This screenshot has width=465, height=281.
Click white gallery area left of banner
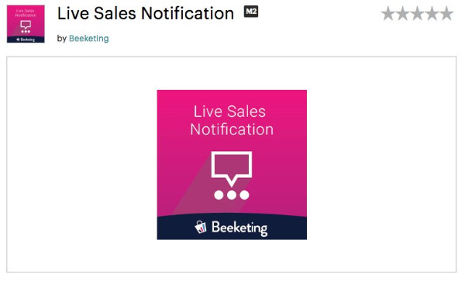[82, 165]
